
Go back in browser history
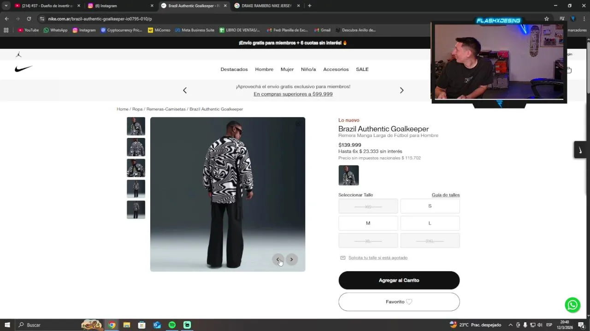6,19
